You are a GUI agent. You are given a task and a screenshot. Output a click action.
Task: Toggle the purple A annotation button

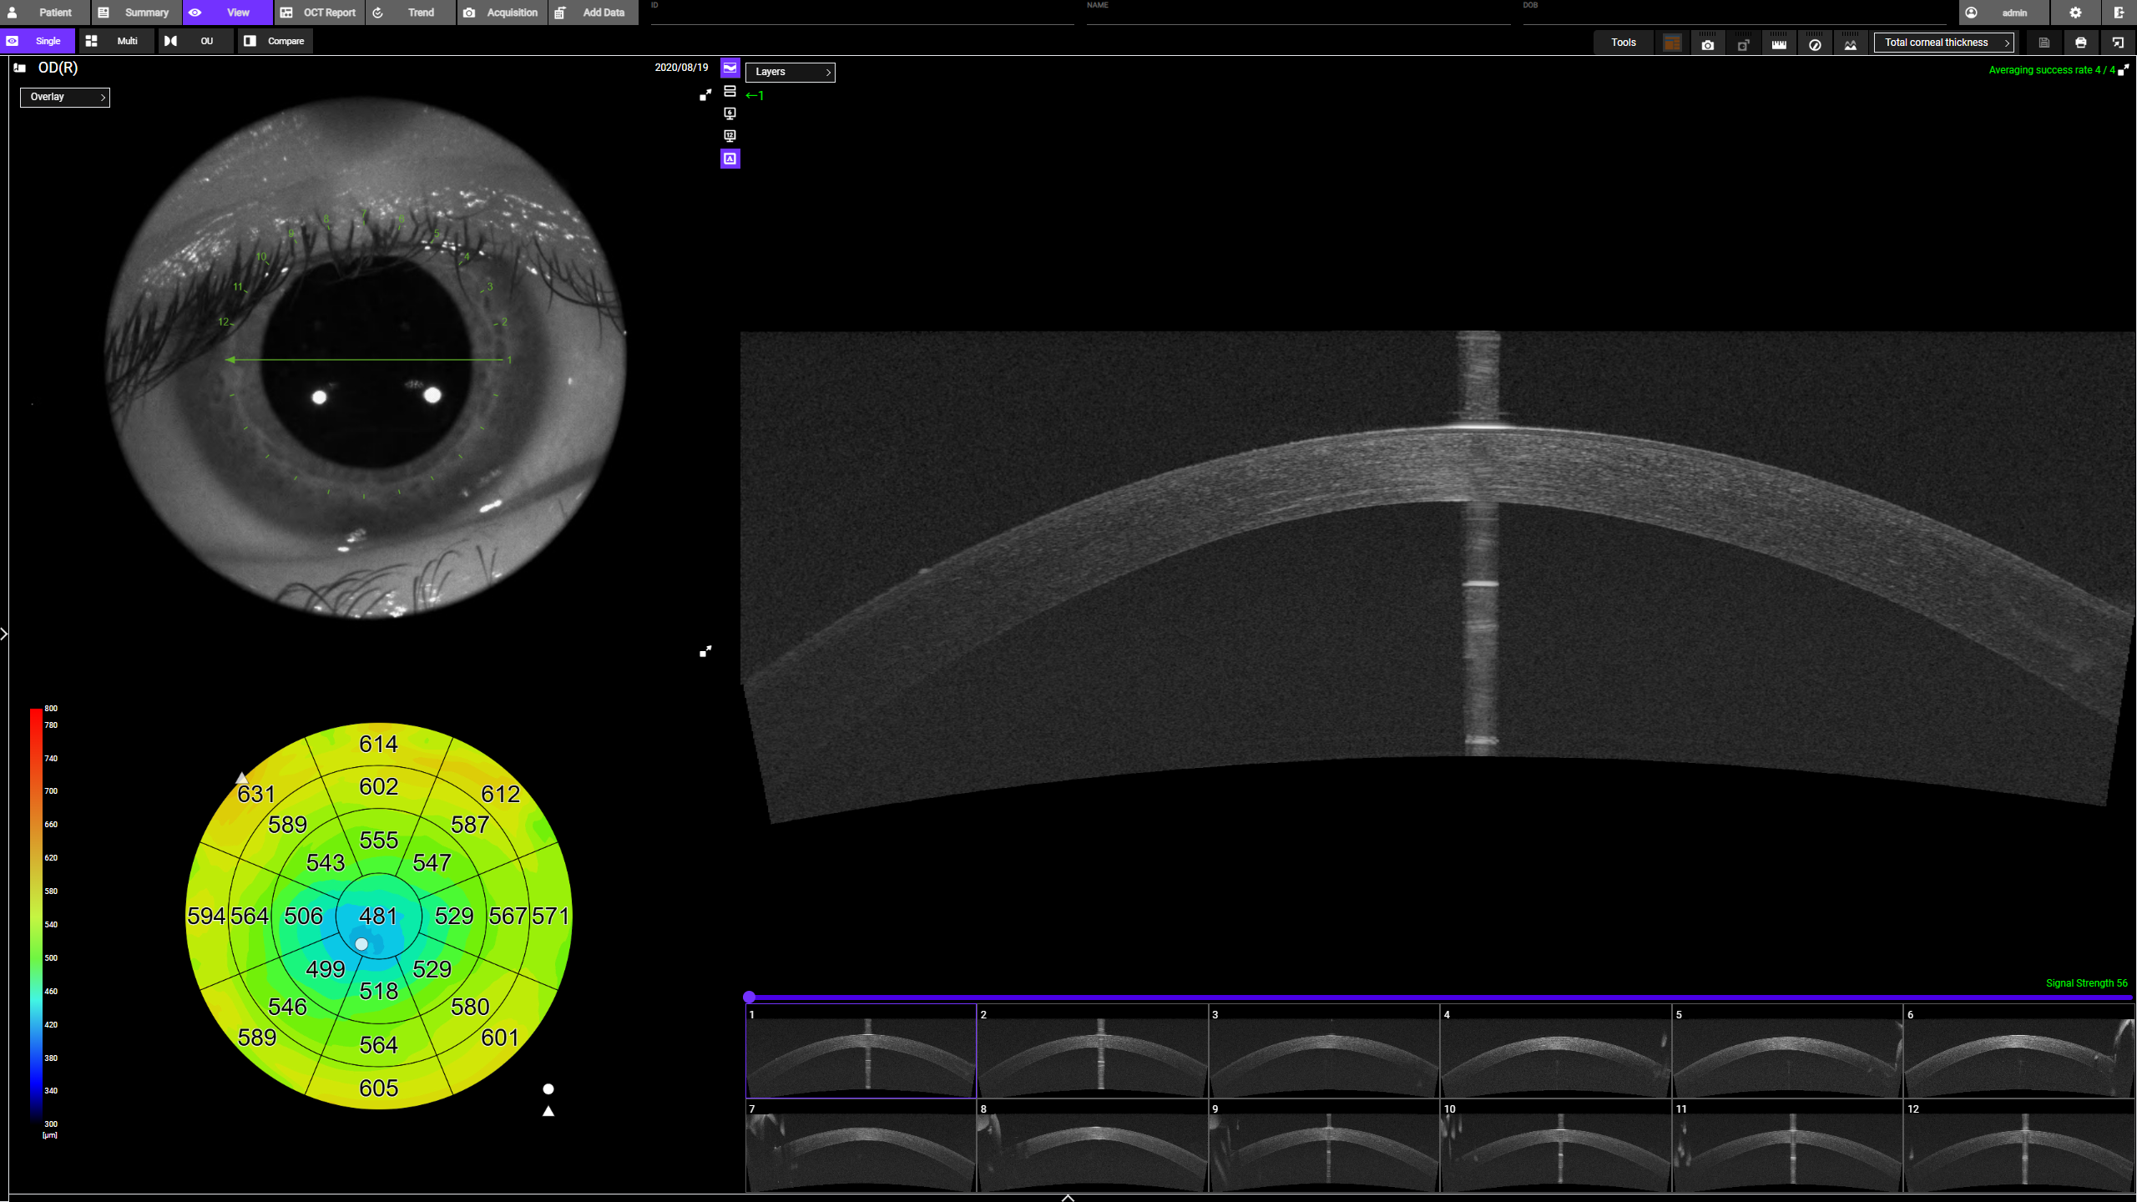coord(730,159)
